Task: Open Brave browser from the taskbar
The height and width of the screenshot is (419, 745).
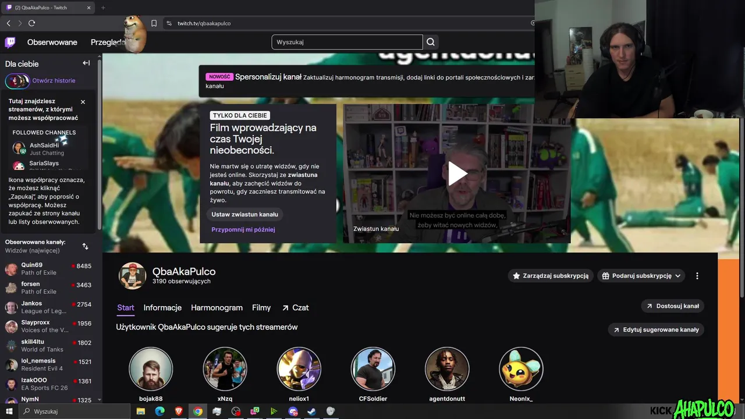Action: [x=179, y=411]
